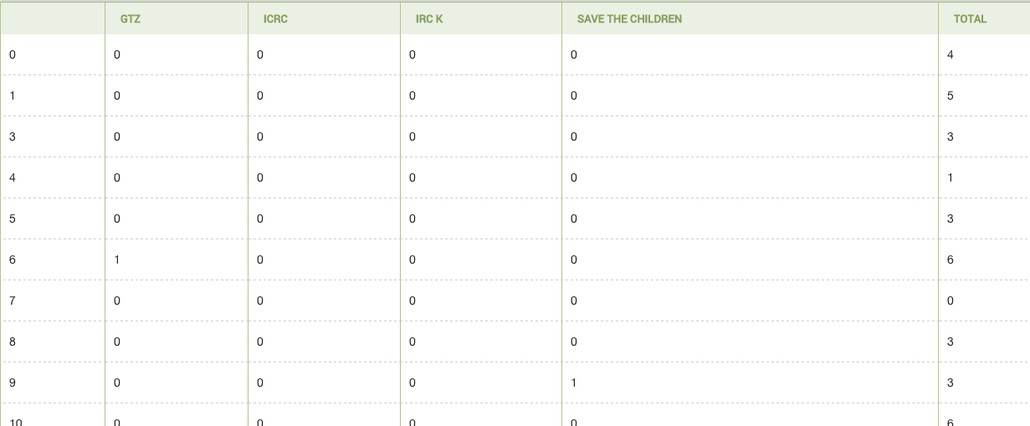1030x426 pixels.
Task: Select the GTZ value 1 in row 6
Action: (117, 260)
